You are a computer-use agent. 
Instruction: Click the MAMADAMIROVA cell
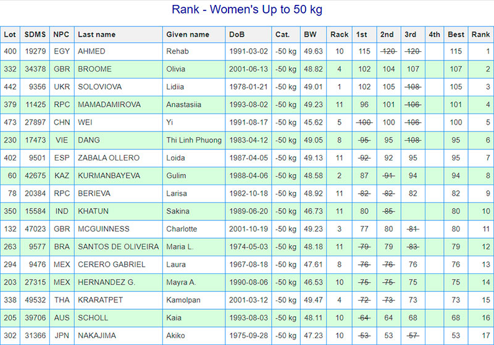tap(108, 105)
